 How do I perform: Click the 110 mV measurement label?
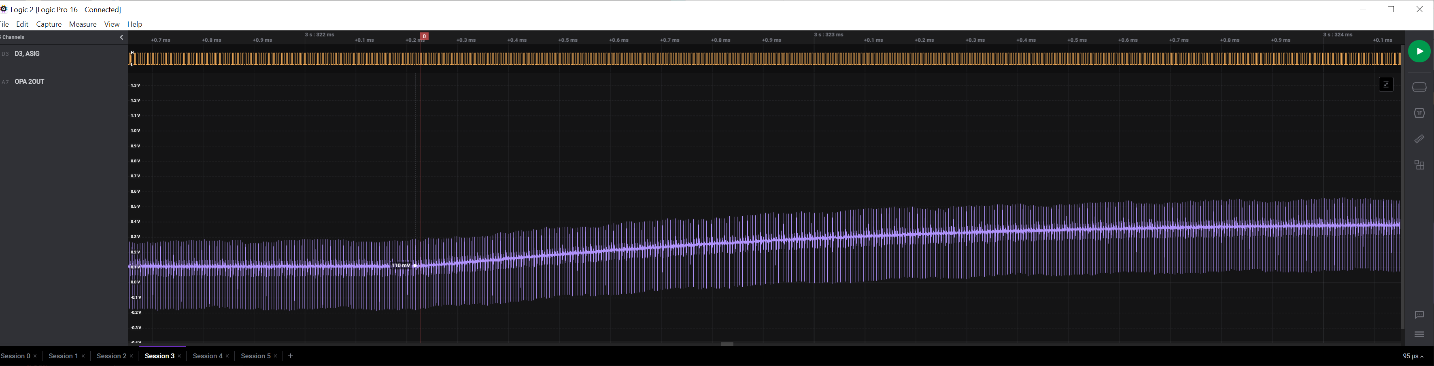pos(401,266)
